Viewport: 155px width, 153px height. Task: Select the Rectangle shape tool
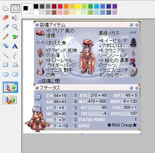pos(6,65)
